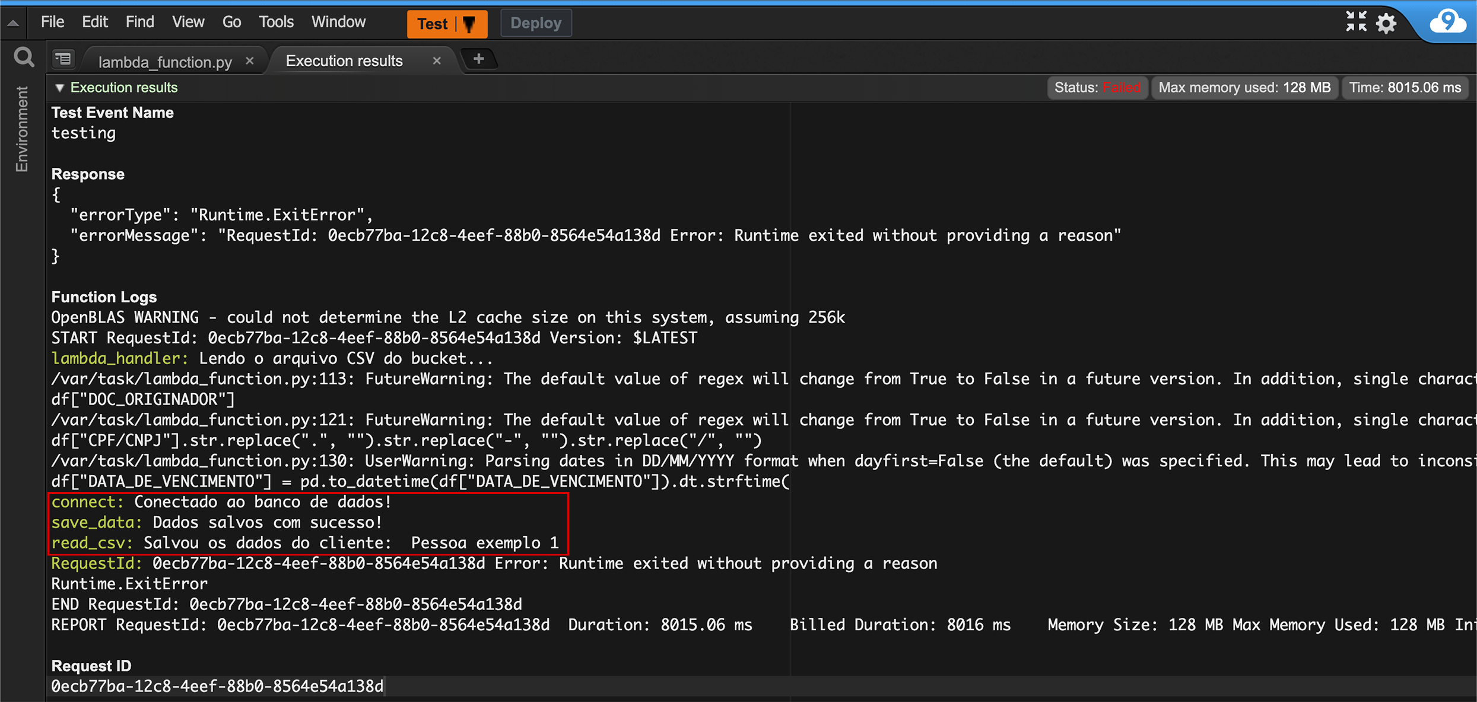Click the Request ID heading
This screenshot has height=702, width=1477.
tap(91, 666)
